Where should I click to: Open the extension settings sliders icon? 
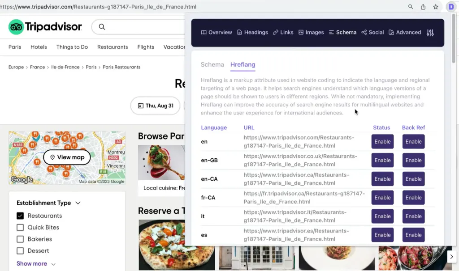pyautogui.click(x=430, y=33)
